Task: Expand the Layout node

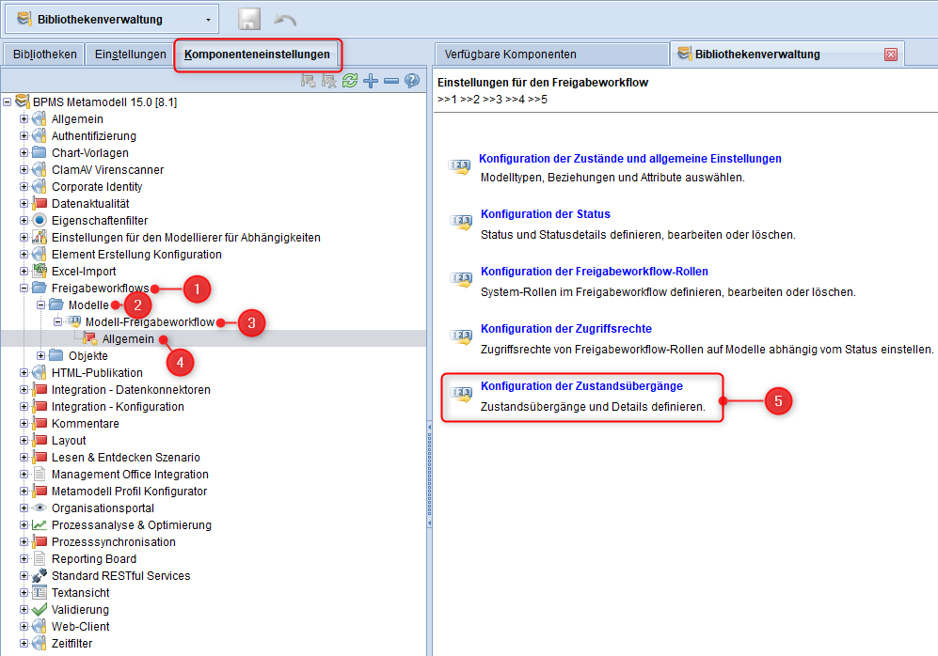Action: click(24, 441)
